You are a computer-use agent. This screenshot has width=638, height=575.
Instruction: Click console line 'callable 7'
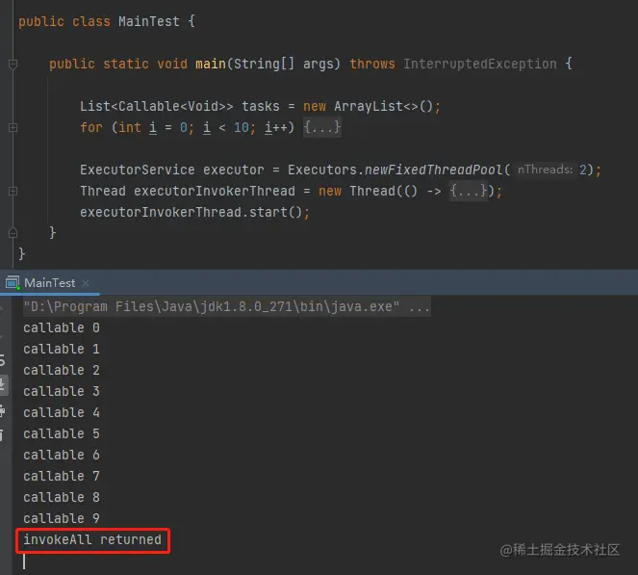pos(62,476)
